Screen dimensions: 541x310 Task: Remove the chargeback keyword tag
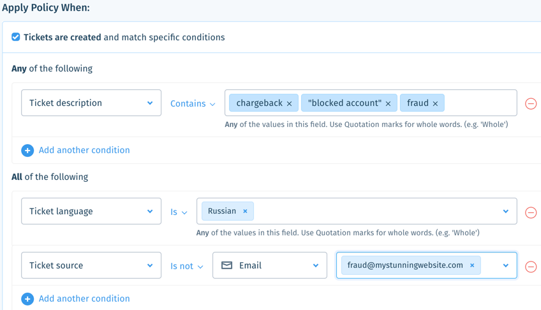coord(289,103)
